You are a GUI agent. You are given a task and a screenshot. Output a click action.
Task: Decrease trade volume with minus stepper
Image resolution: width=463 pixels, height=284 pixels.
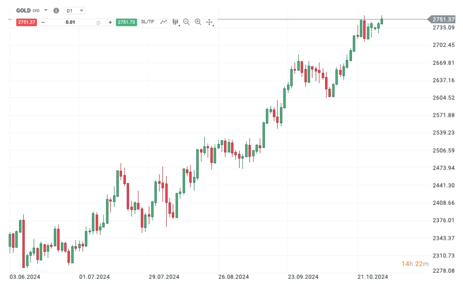coord(42,22)
